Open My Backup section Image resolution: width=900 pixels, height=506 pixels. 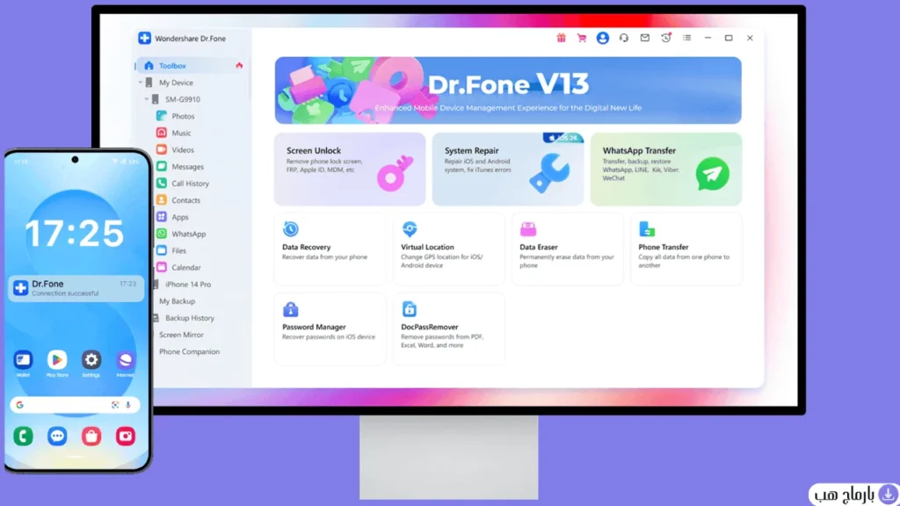177,301
